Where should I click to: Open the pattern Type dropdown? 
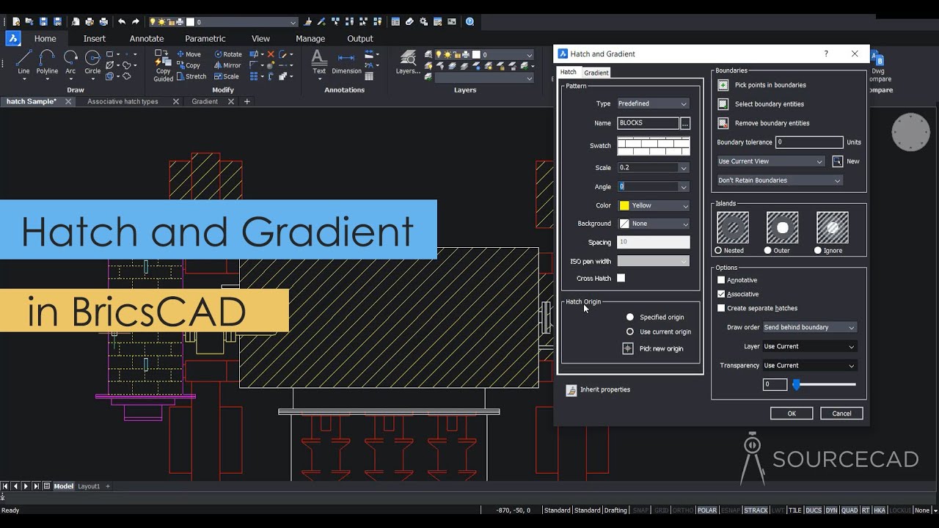tap(653, 104)
